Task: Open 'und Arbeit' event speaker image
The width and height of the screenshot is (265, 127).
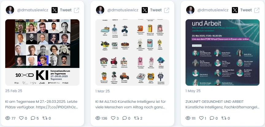Action: point(222,52)
